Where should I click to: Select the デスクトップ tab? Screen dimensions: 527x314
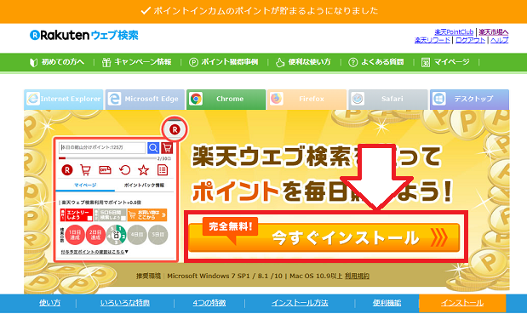(x=469, y=99)
